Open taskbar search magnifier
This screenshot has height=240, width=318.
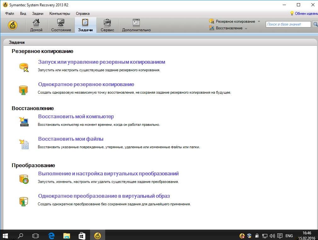click(x=20, y=236)
